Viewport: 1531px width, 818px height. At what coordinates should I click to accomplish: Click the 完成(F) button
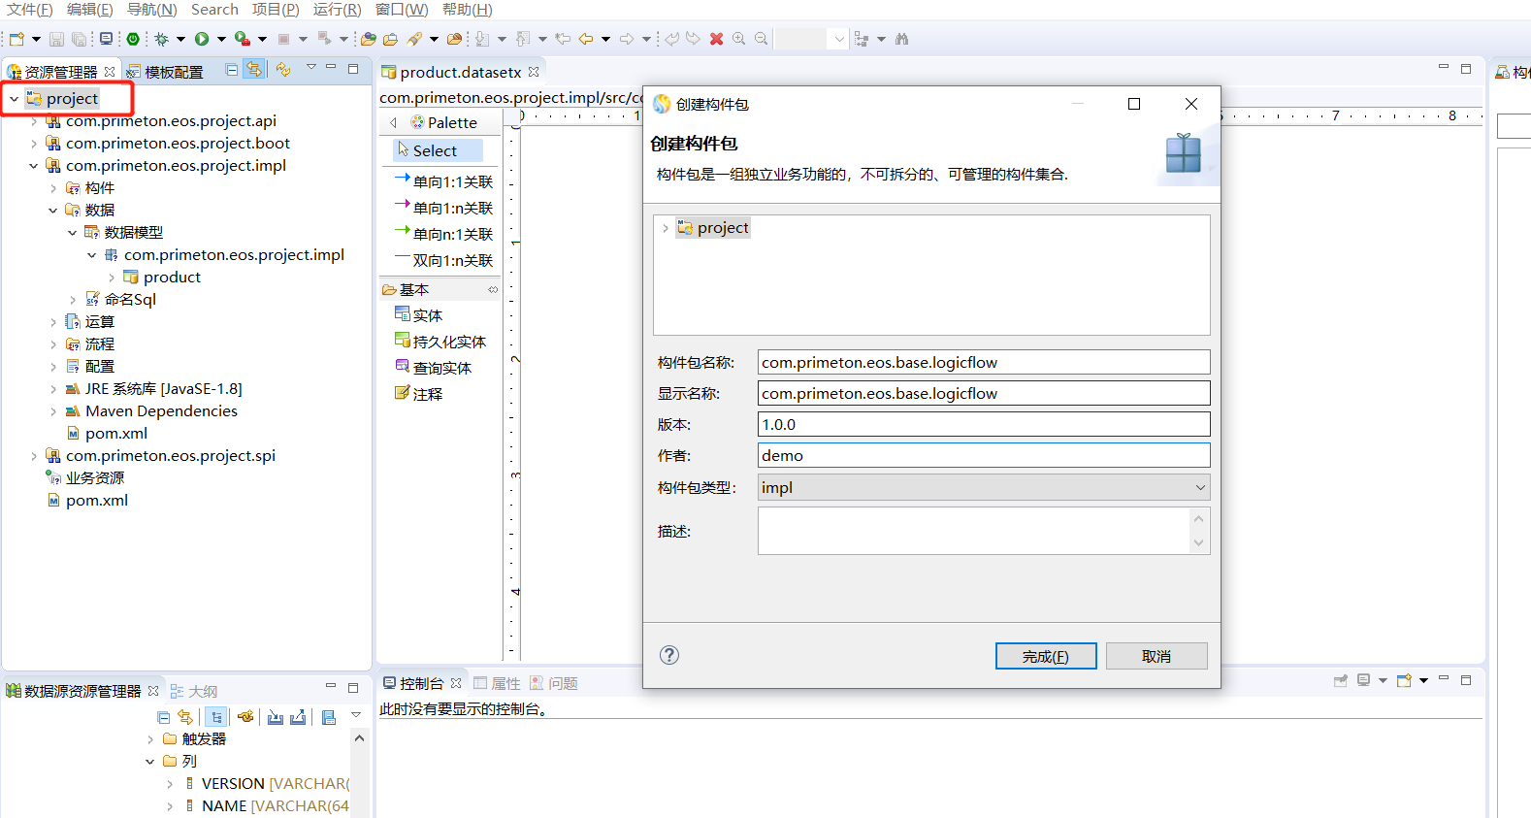(1045, 656)
